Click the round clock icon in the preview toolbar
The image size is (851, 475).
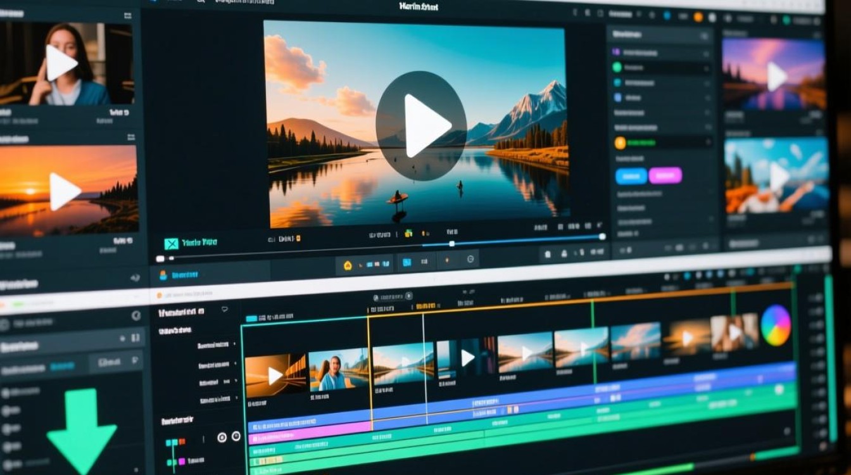pyautogui.click(x=470, y=259)
